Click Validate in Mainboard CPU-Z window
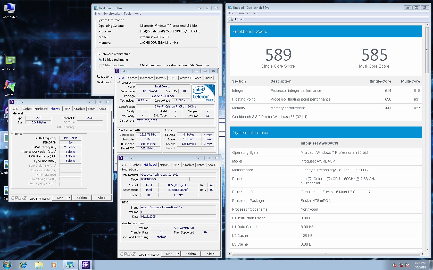Screen dimensions: 433x270 [x=191, y=254]
